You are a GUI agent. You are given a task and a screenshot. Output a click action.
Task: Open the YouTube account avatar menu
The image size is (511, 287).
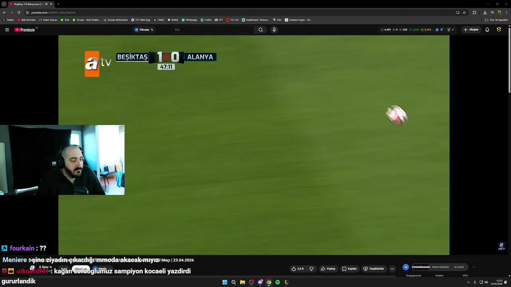[499, 29]
